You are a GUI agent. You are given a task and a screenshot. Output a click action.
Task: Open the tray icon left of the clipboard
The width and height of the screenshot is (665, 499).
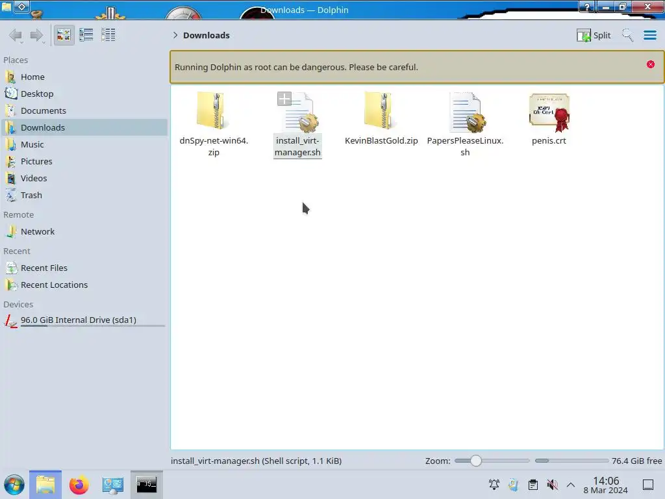(x=513, y=485)
